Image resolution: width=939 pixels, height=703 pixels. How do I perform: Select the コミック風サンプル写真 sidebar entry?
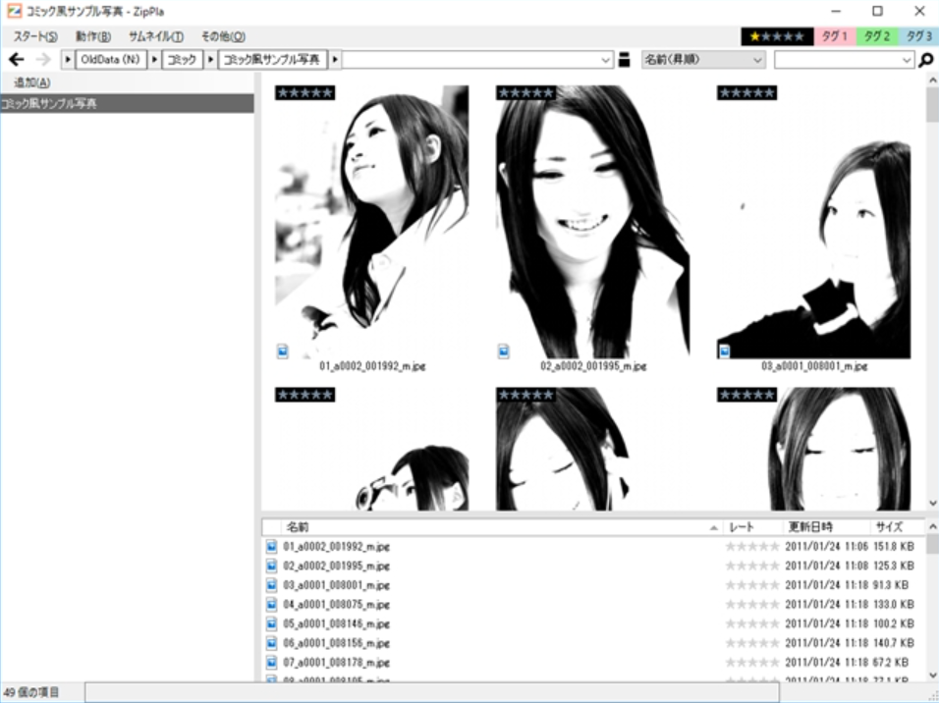[x=127, y=104]
